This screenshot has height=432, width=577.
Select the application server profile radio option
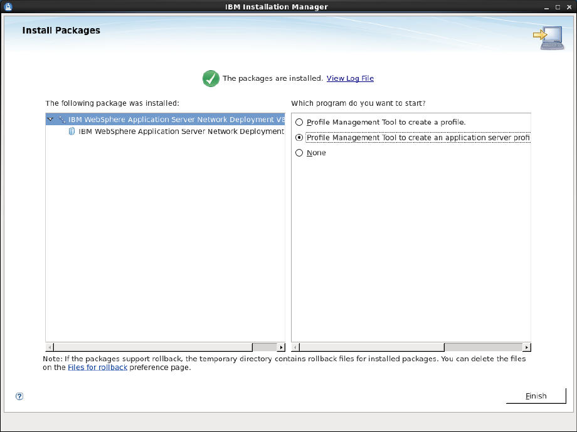[299, 137]
